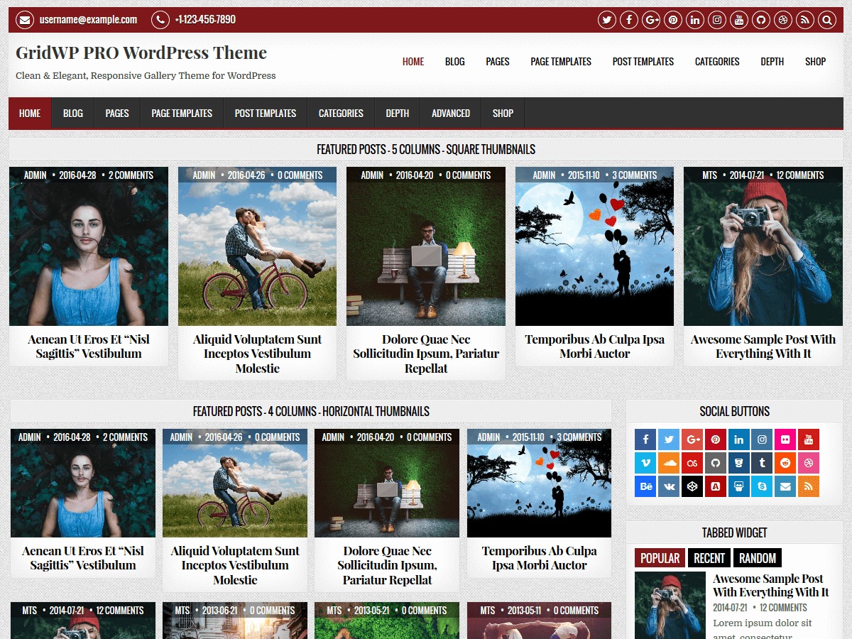This screenshot has width=852, height=639.
Task: Click username@example.com email link
Action: click(88, 20)
